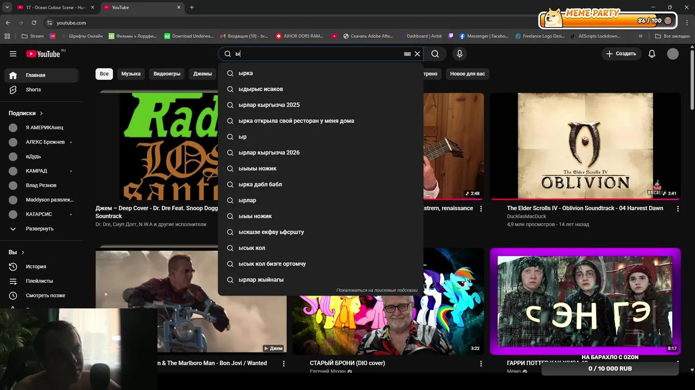Expand the Вы section
The image size is (695, 390).
pyautogui.click(x=16, y=252)
